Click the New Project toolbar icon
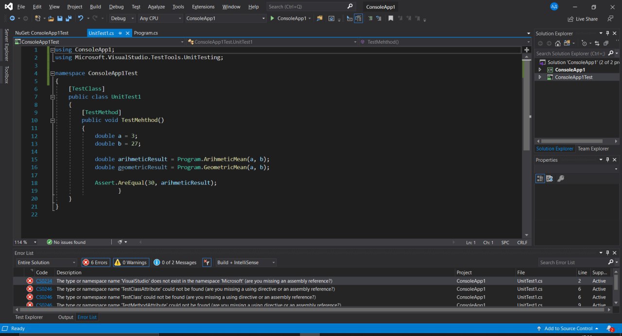 tap(38, 18)
